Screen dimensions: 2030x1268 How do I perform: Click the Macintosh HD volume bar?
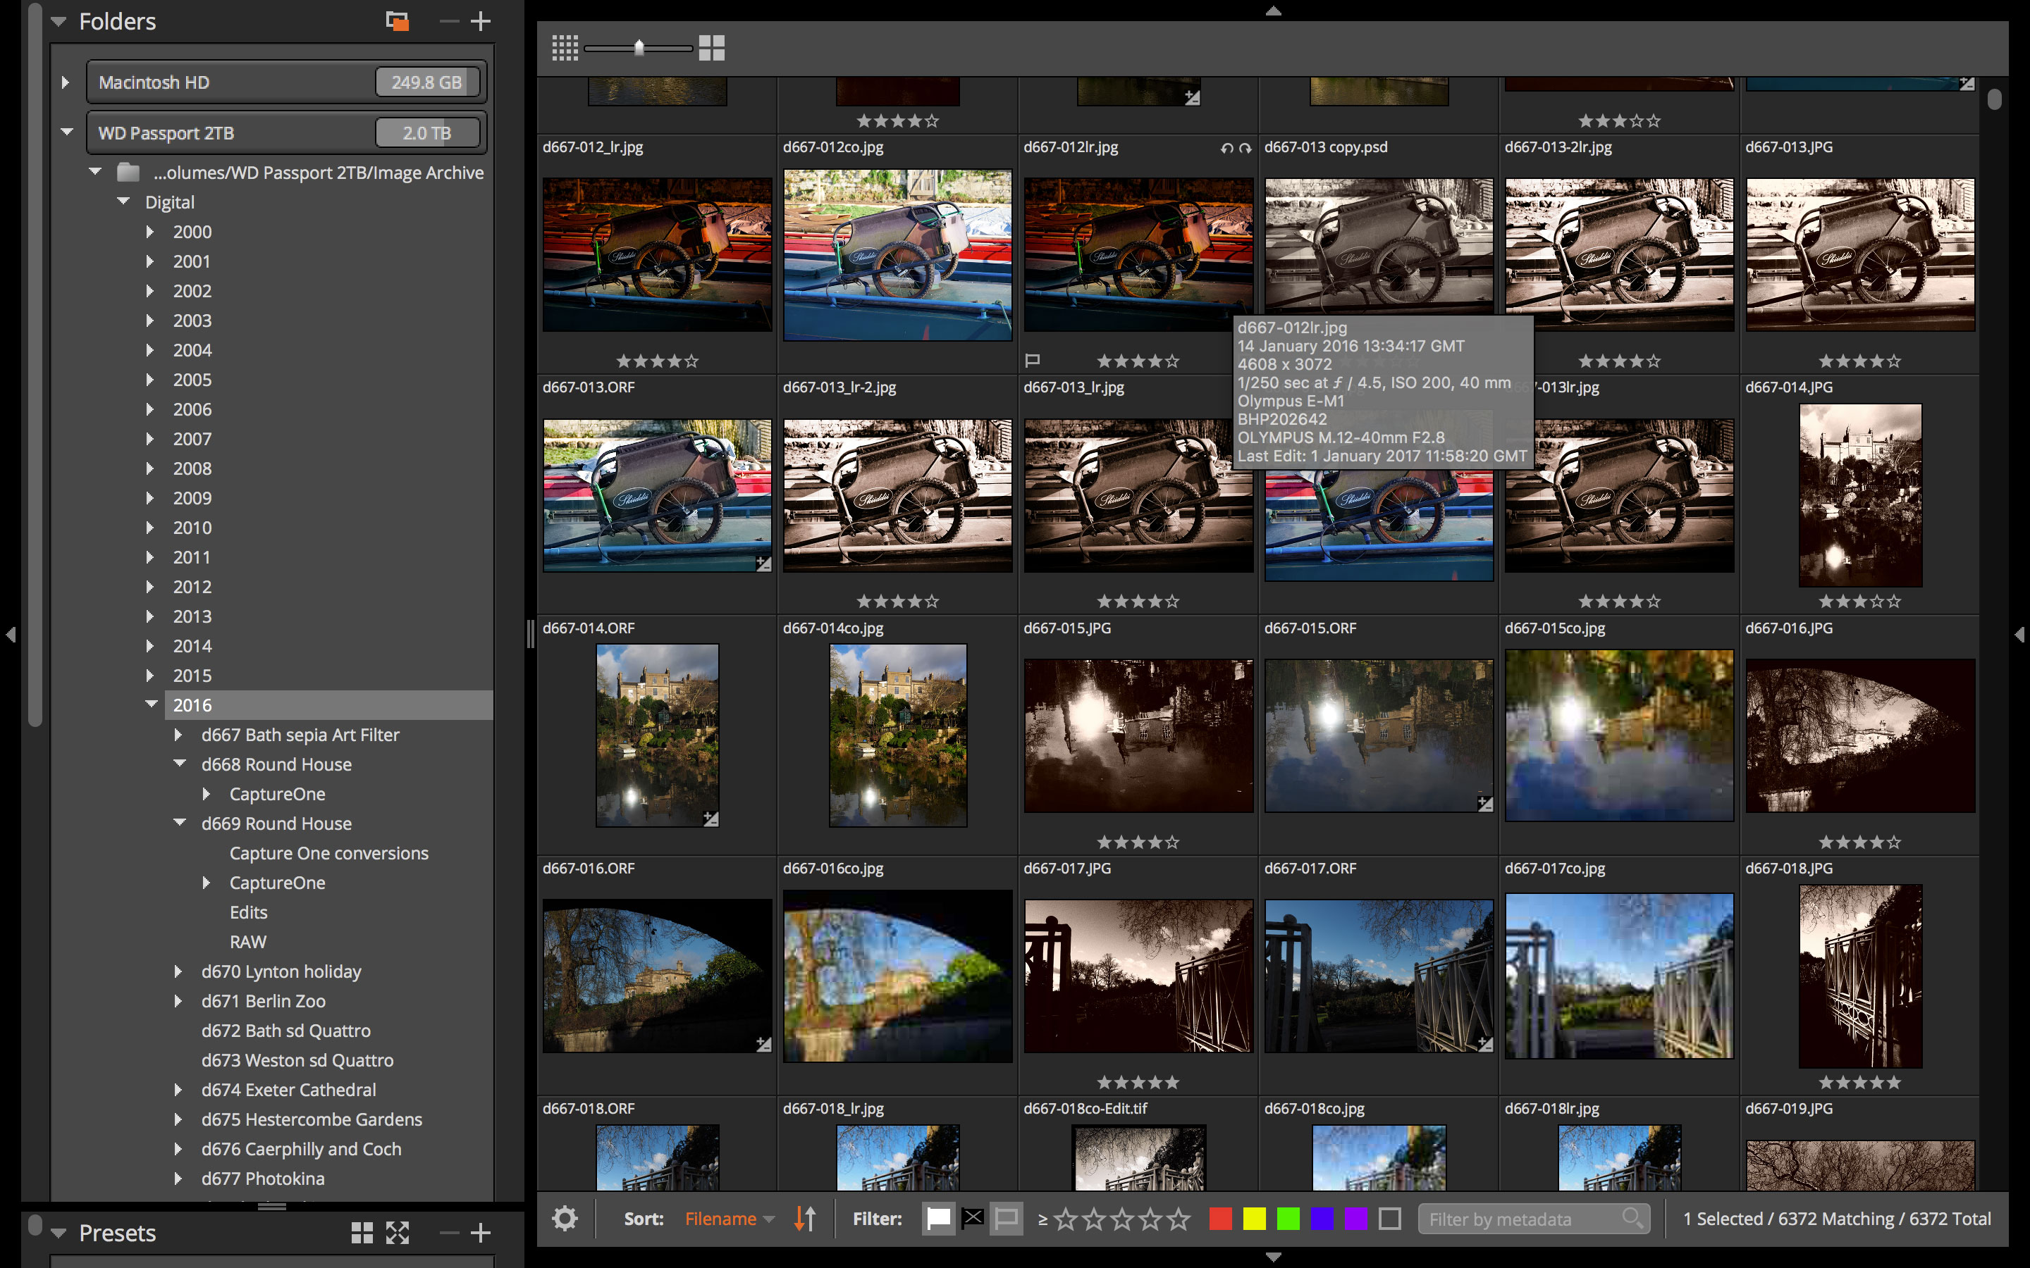click(286, 82)
